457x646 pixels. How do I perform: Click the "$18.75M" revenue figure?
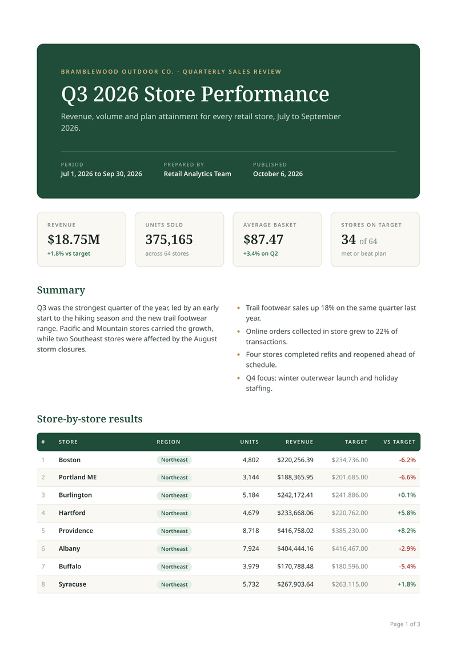coord(74,239)
